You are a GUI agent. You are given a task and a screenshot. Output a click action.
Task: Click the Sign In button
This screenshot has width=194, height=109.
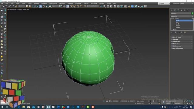[164, 3]
